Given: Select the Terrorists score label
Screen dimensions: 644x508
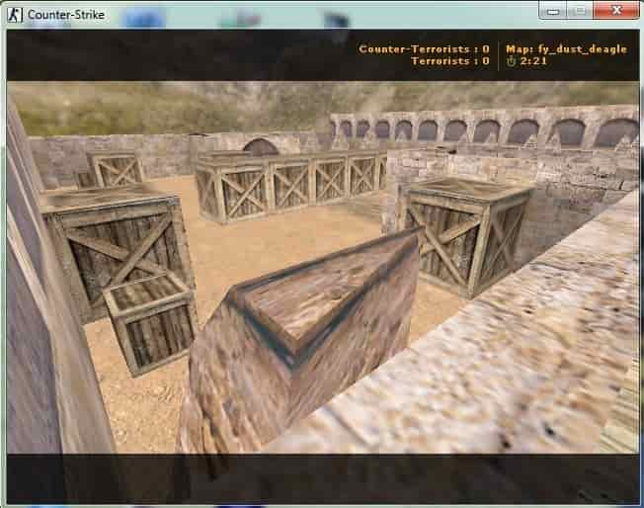Looking at the screenshot, I should [x=450, y=61].
